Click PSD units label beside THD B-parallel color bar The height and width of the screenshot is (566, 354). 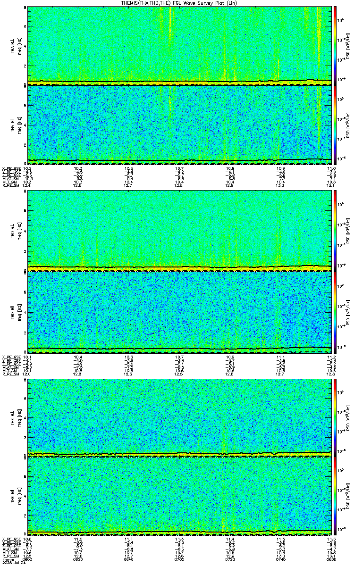(347, 312)
